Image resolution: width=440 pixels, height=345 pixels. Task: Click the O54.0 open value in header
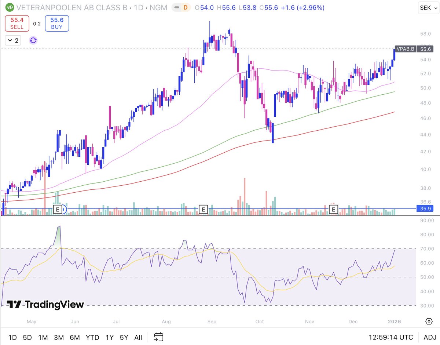point(204,7)
